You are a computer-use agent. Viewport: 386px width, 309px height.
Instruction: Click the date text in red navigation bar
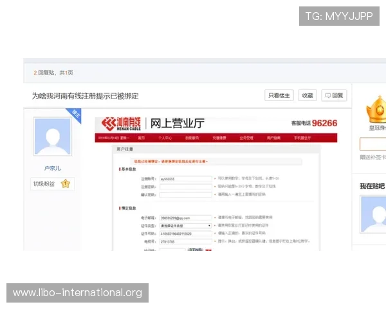[113, 138]
